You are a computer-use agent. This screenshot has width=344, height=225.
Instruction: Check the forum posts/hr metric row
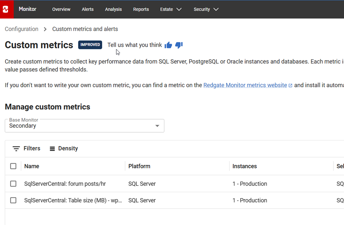[x=13, y=184]
